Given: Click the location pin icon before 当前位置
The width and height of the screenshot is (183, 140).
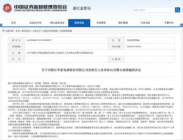Looking at the screenshot, I should pyautogui.click(x=3, y=31).
